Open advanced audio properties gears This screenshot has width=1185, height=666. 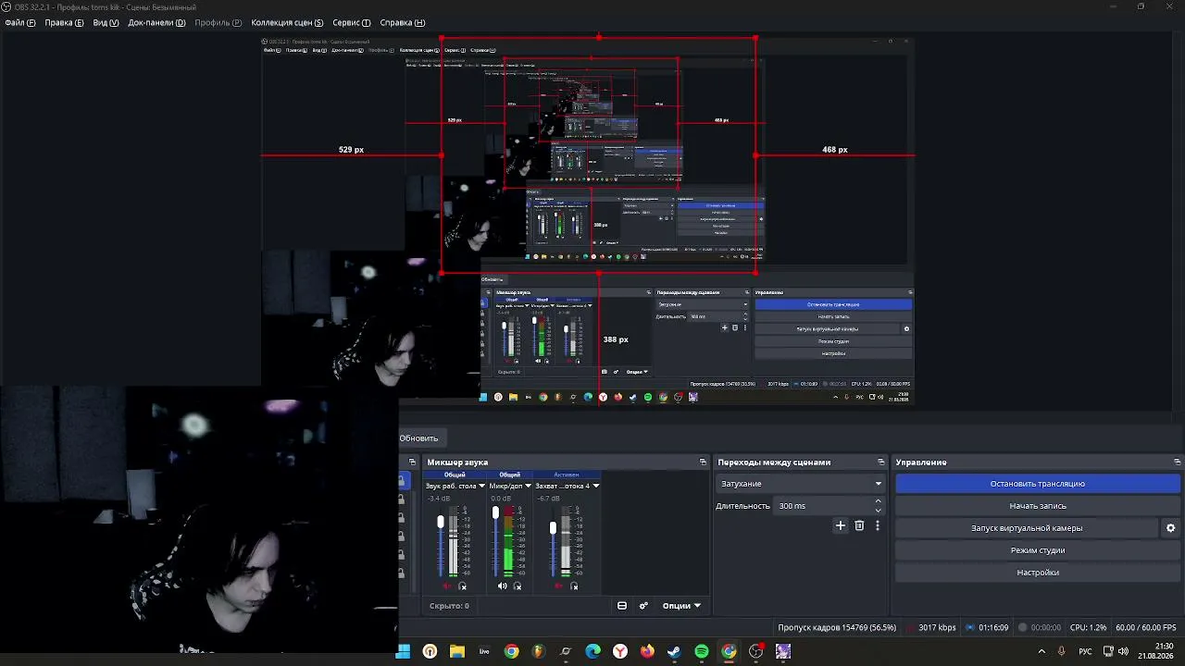(644, 606)
